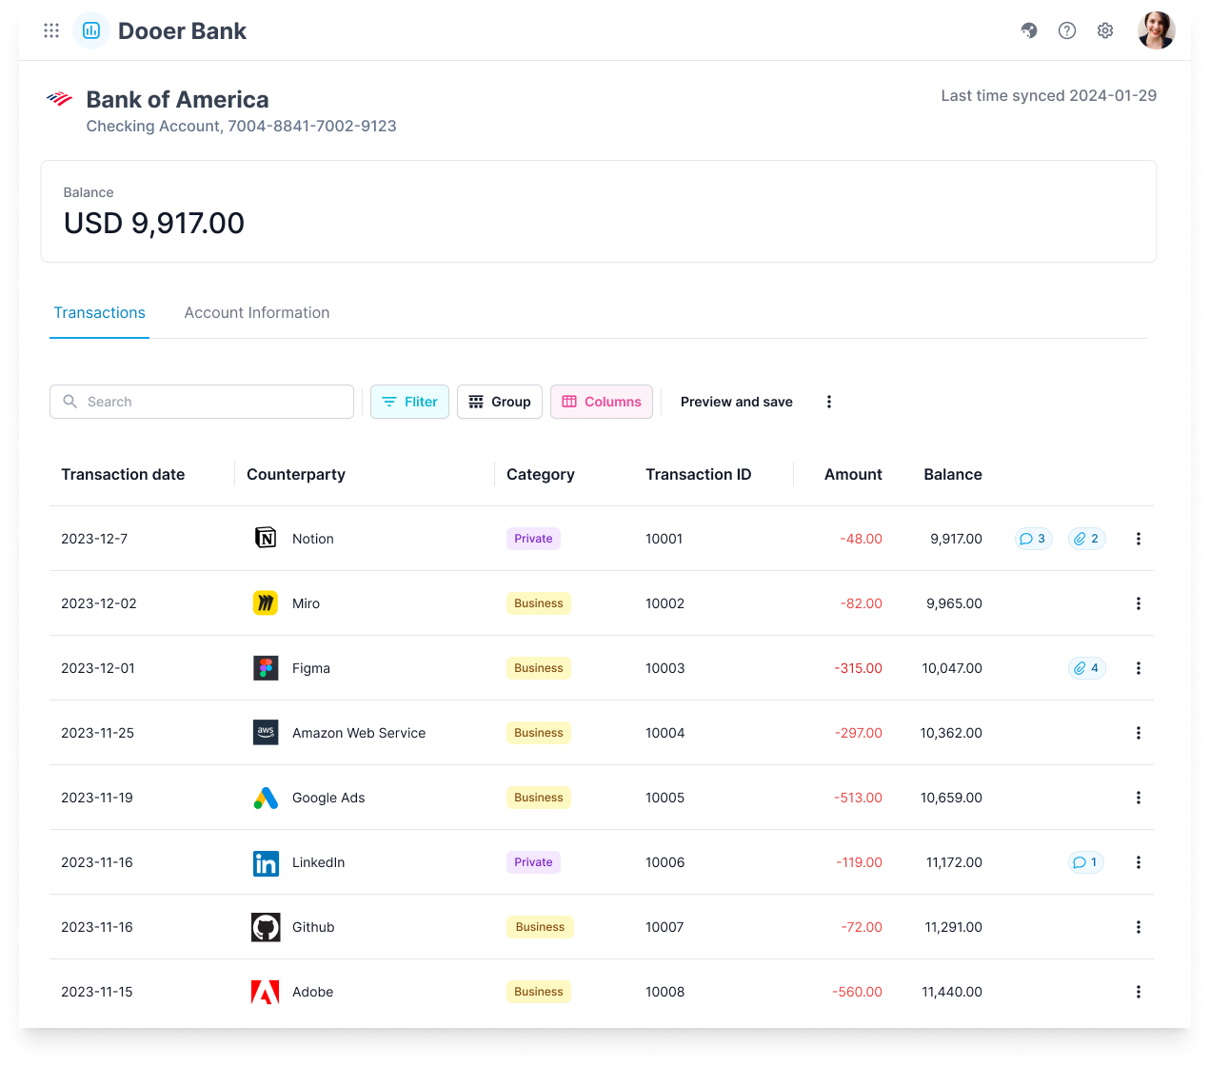Click the Business tag on Github row
Viewport: 1210px width, 1066px height.
point(540,927)
